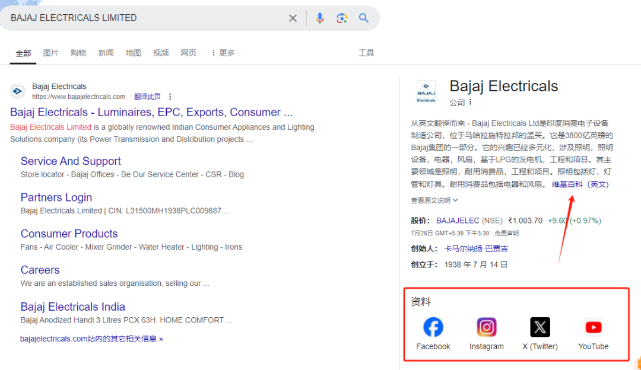Open the Service And Support sitelink

pos(71,161)
